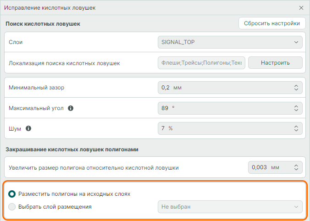Click polygon size 0,003 мм field

(x=270, y=167)
